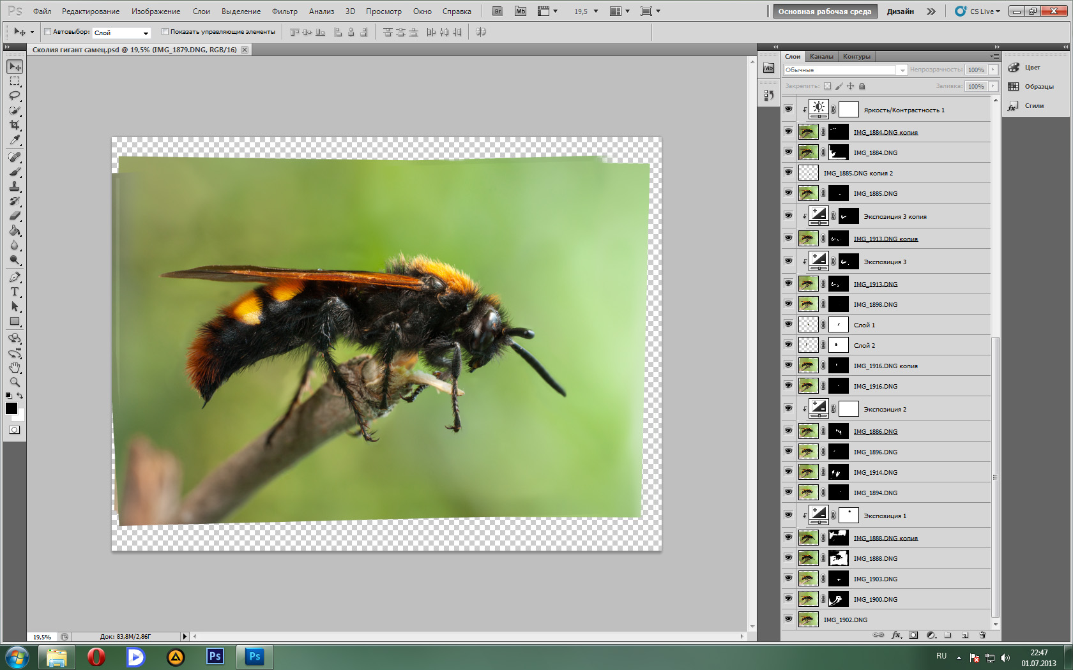Pick the Horizontal Type tool
This screenshot has width=1073, height=670.
15,292
